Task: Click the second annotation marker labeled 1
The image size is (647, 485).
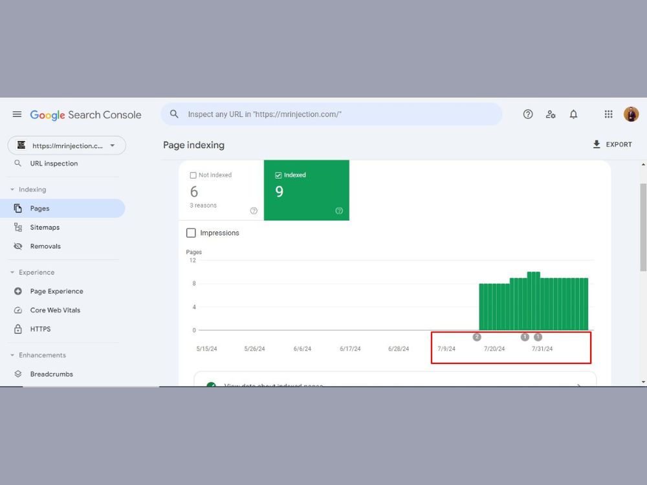Action: coord(538,337)
